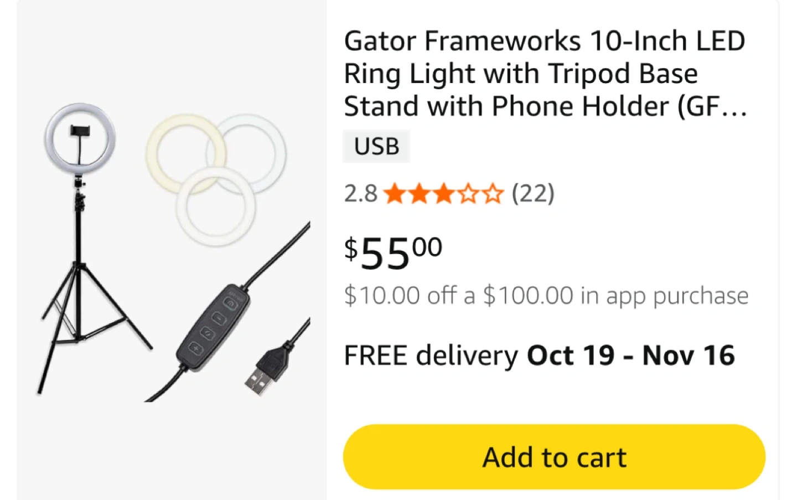The width and height of the screenshot is (797, 500).
Task: Click the mode switch button on remote
Action: [207, 333]
